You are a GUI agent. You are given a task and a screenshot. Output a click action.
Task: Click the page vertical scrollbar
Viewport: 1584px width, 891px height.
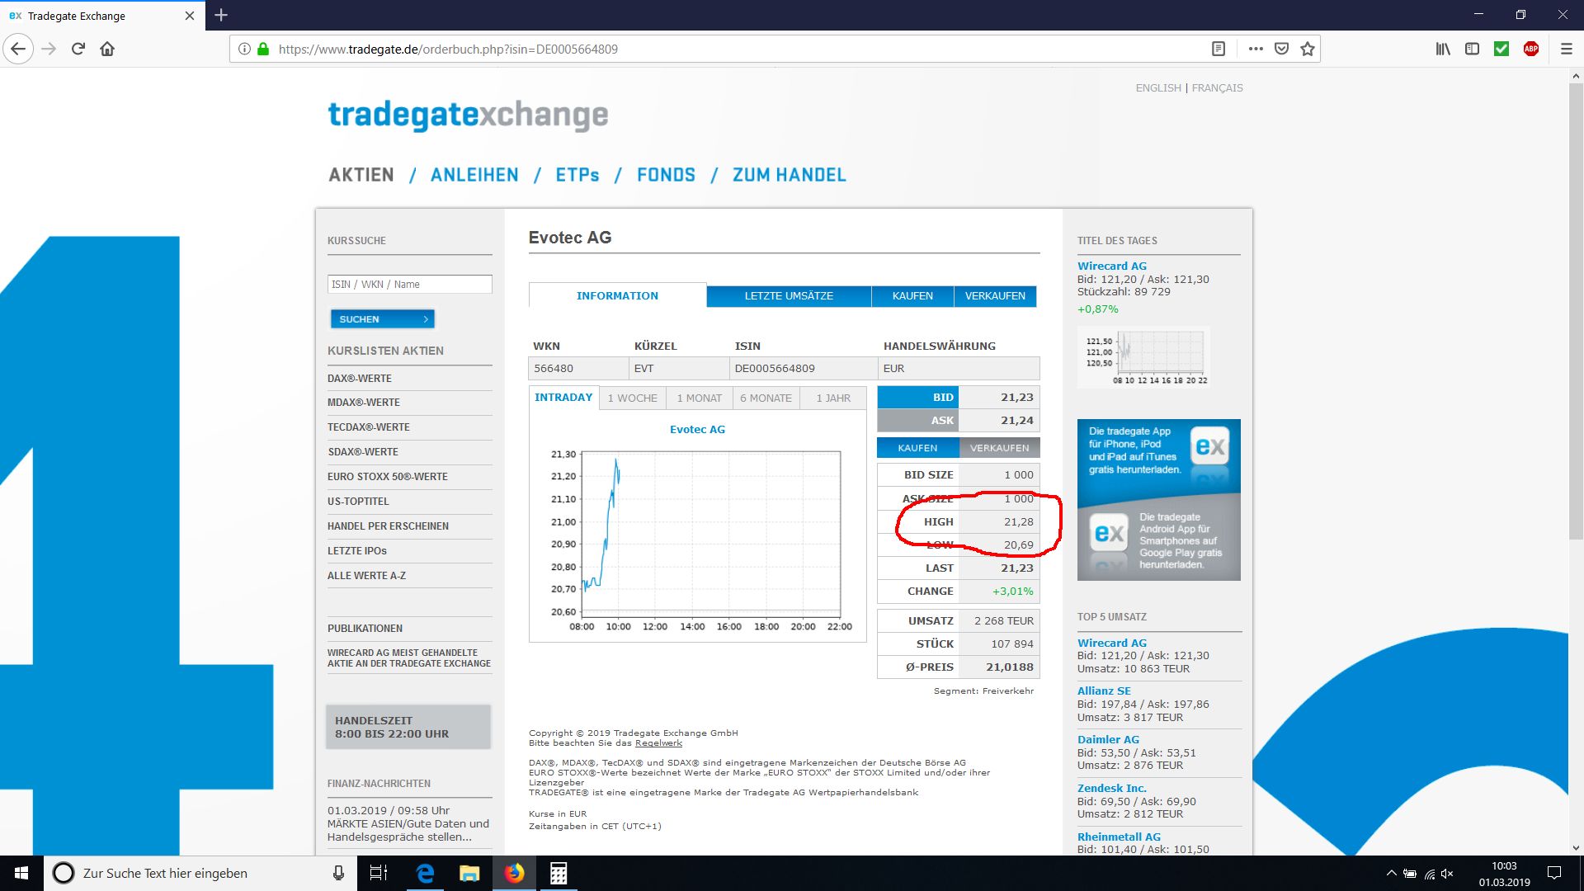pyautogui.click(x=1576, y=330)
